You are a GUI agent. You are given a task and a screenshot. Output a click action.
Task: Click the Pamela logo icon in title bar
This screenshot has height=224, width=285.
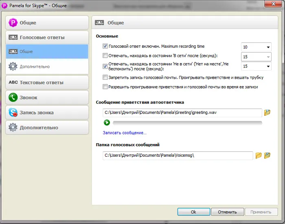[x=4, y=6]
